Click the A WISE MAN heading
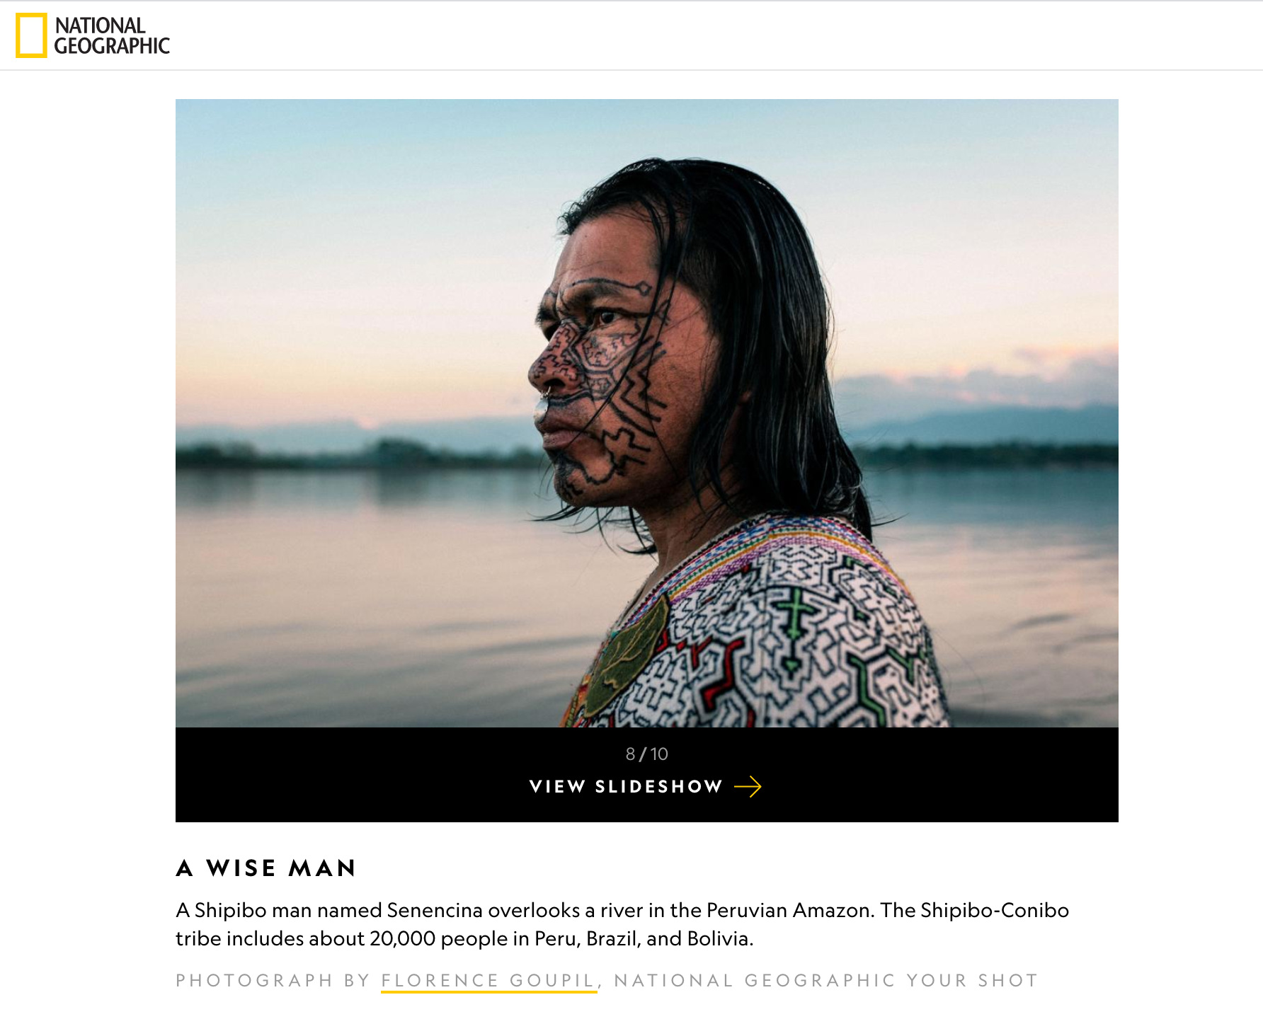Image resolution: width=1263 pixels, height=1019 pixels. point(266,868)
